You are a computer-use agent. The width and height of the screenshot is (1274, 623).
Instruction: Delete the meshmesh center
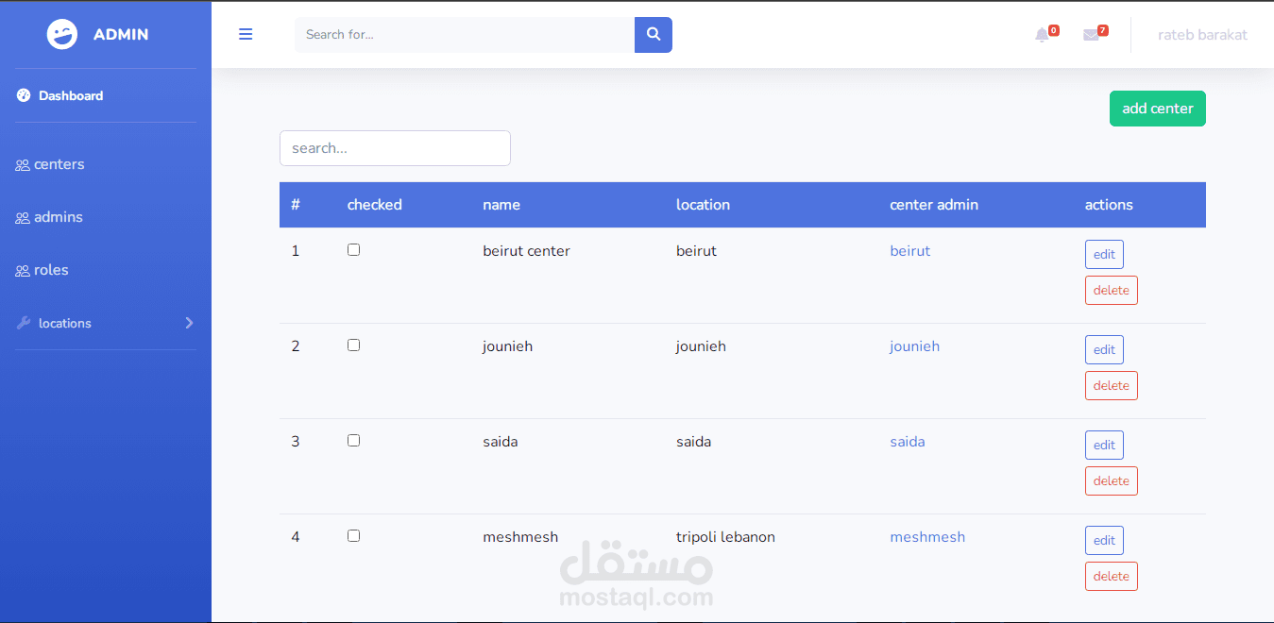1111,576
